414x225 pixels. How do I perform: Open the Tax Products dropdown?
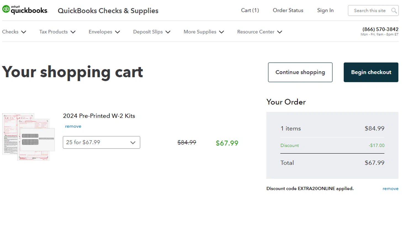pyautogui.click(x=57, y=32)
